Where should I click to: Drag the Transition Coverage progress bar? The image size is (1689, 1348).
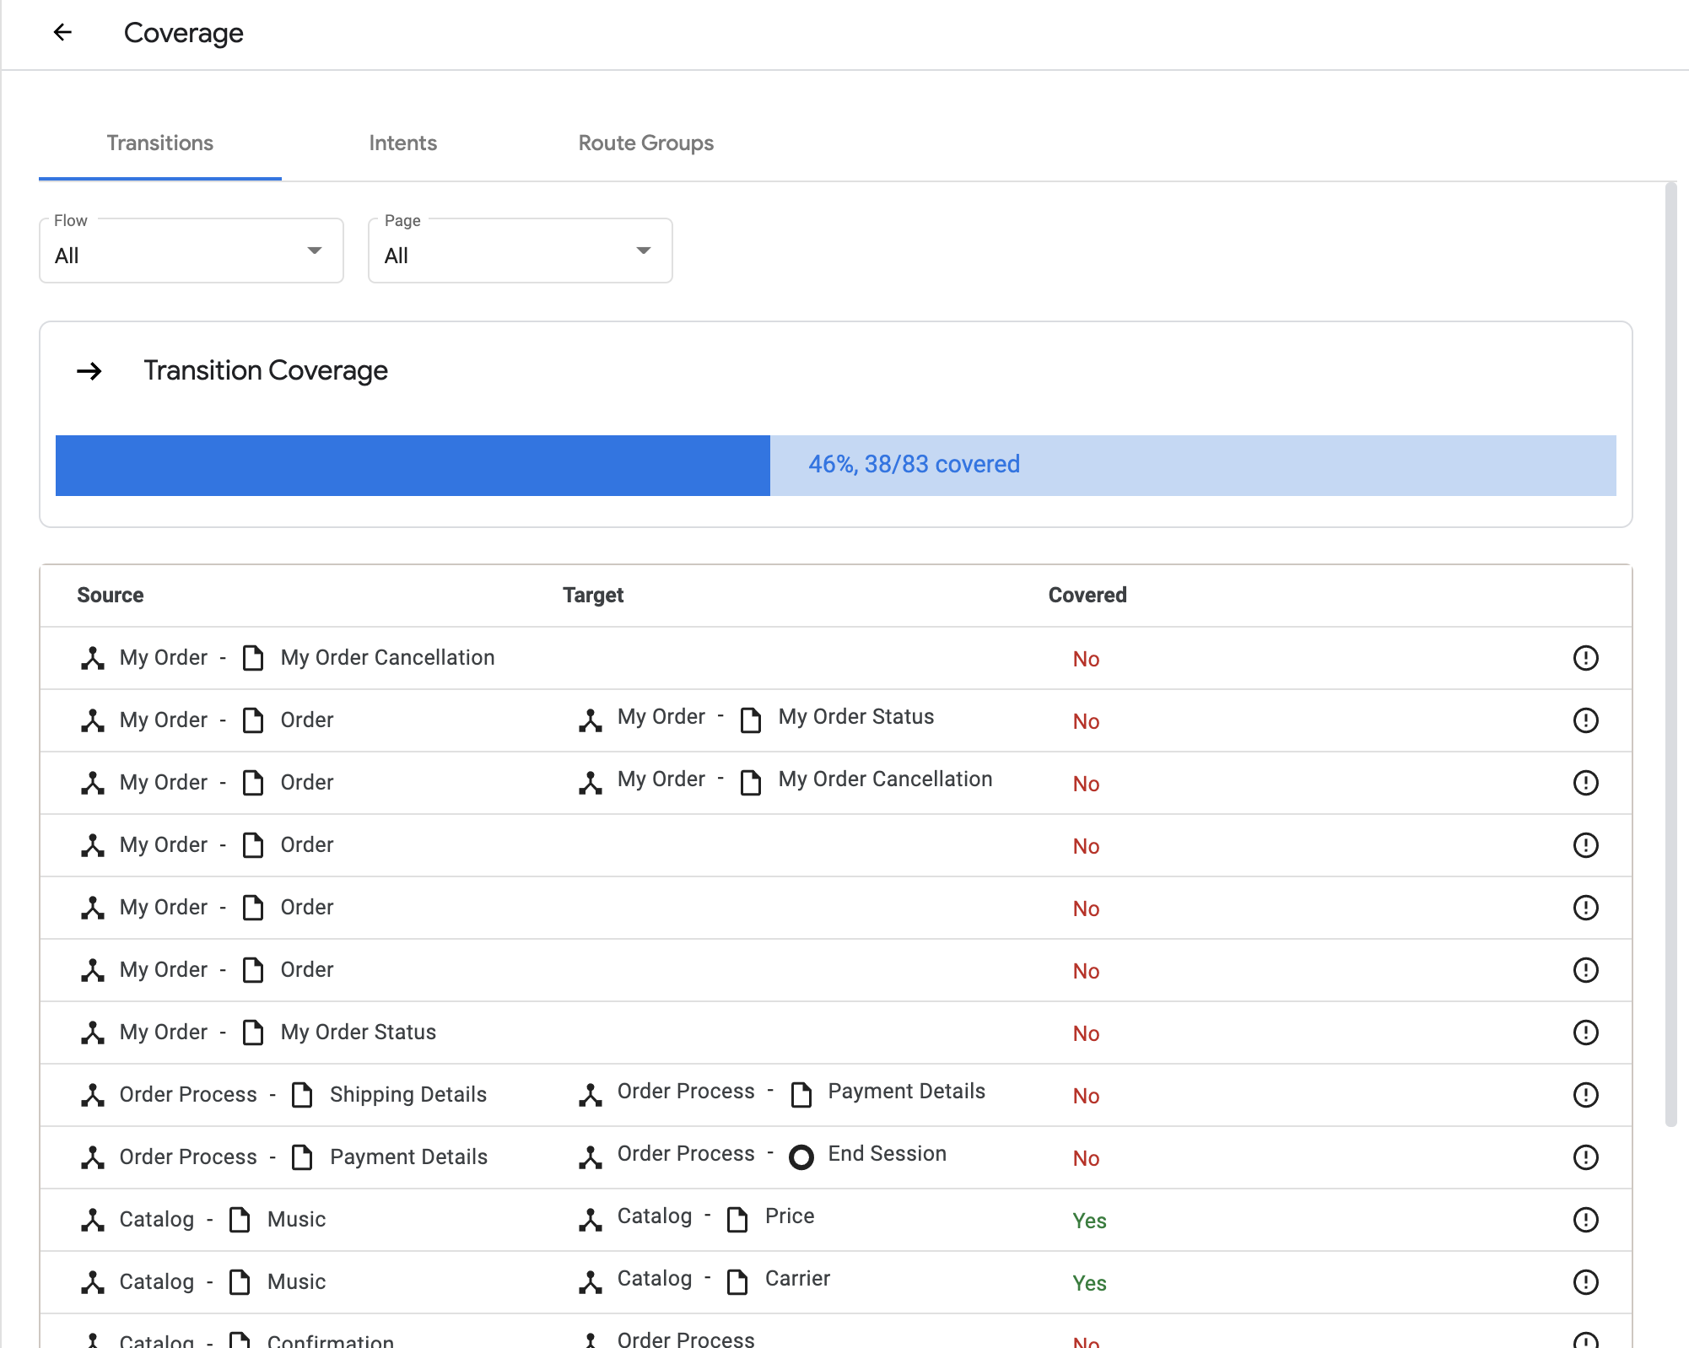(x=835, y=464)
